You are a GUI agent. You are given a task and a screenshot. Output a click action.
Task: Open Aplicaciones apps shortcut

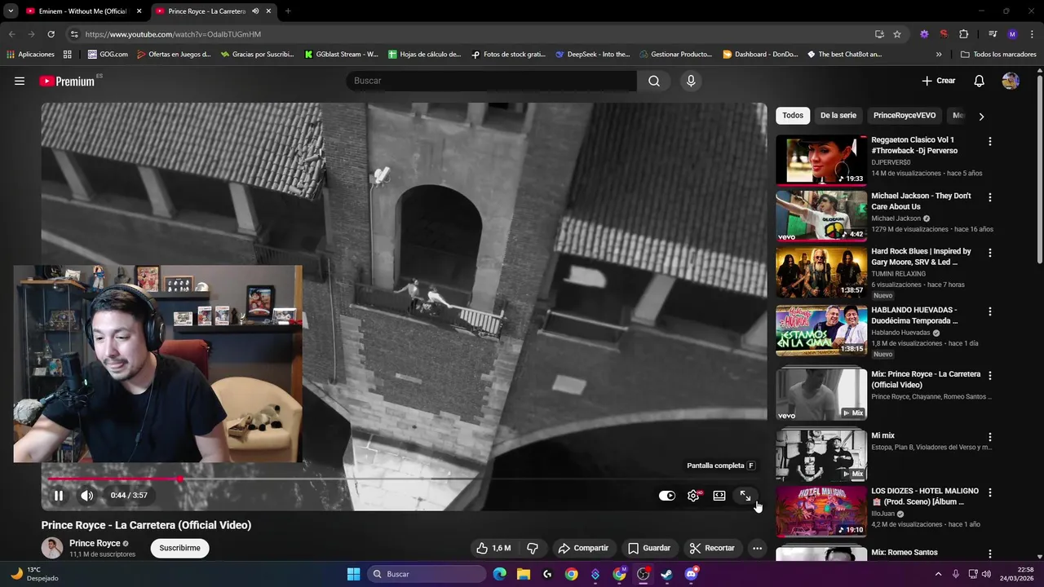point(30,55)
